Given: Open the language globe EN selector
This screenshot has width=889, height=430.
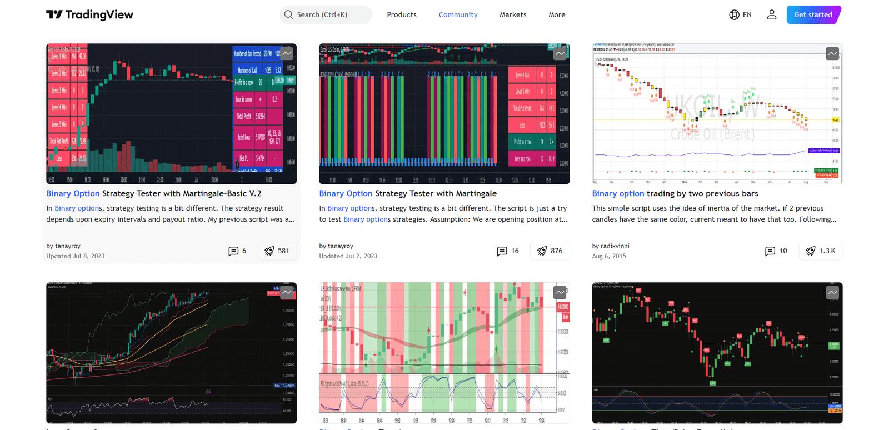Looking at the screenshot, I should (740, 14).
